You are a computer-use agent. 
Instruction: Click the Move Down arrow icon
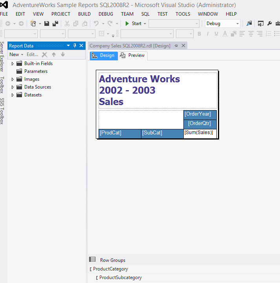click(x=63, y=54)
